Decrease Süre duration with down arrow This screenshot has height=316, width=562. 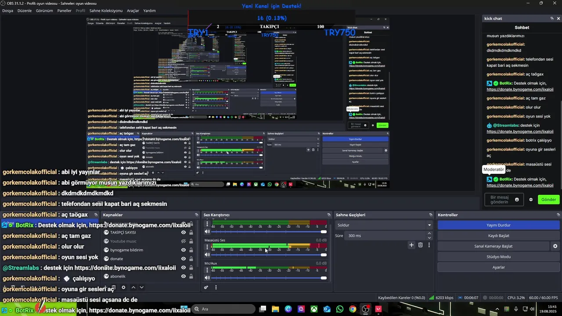coord(429,238)
